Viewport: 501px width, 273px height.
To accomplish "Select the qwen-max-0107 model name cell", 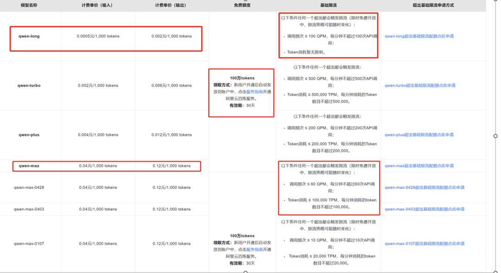I will pyautogui.click(x=29, y=244).
